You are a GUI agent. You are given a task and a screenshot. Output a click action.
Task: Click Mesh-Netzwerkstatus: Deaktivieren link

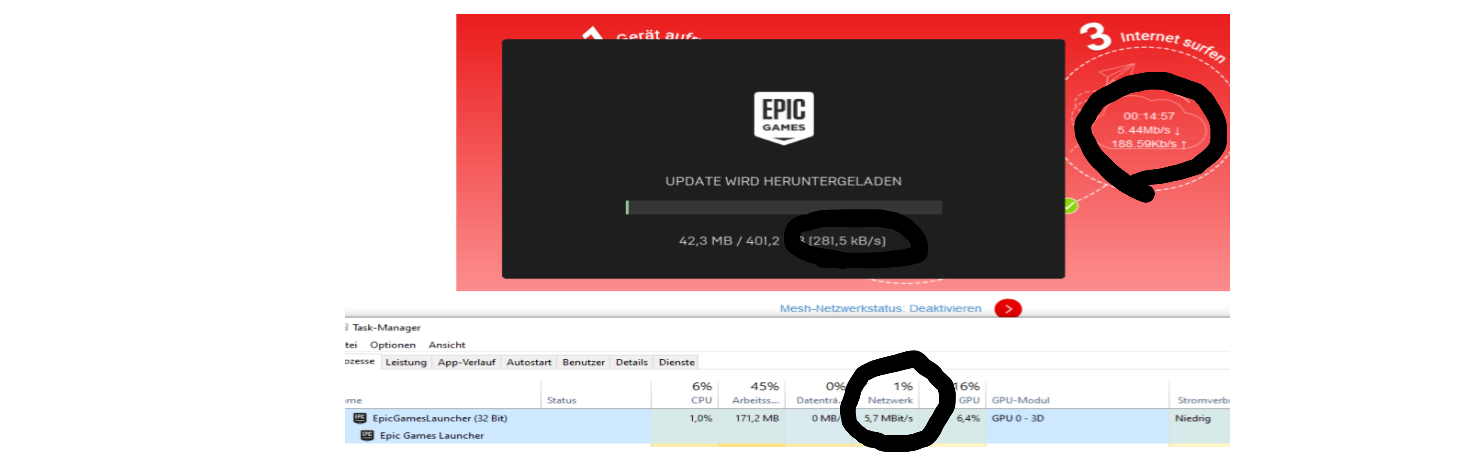point(880,308)
